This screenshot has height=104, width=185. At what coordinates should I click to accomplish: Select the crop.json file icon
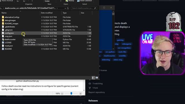pos(3,36)
